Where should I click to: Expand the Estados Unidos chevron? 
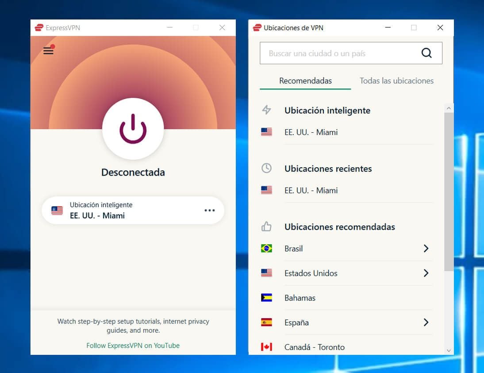[426, 273]
